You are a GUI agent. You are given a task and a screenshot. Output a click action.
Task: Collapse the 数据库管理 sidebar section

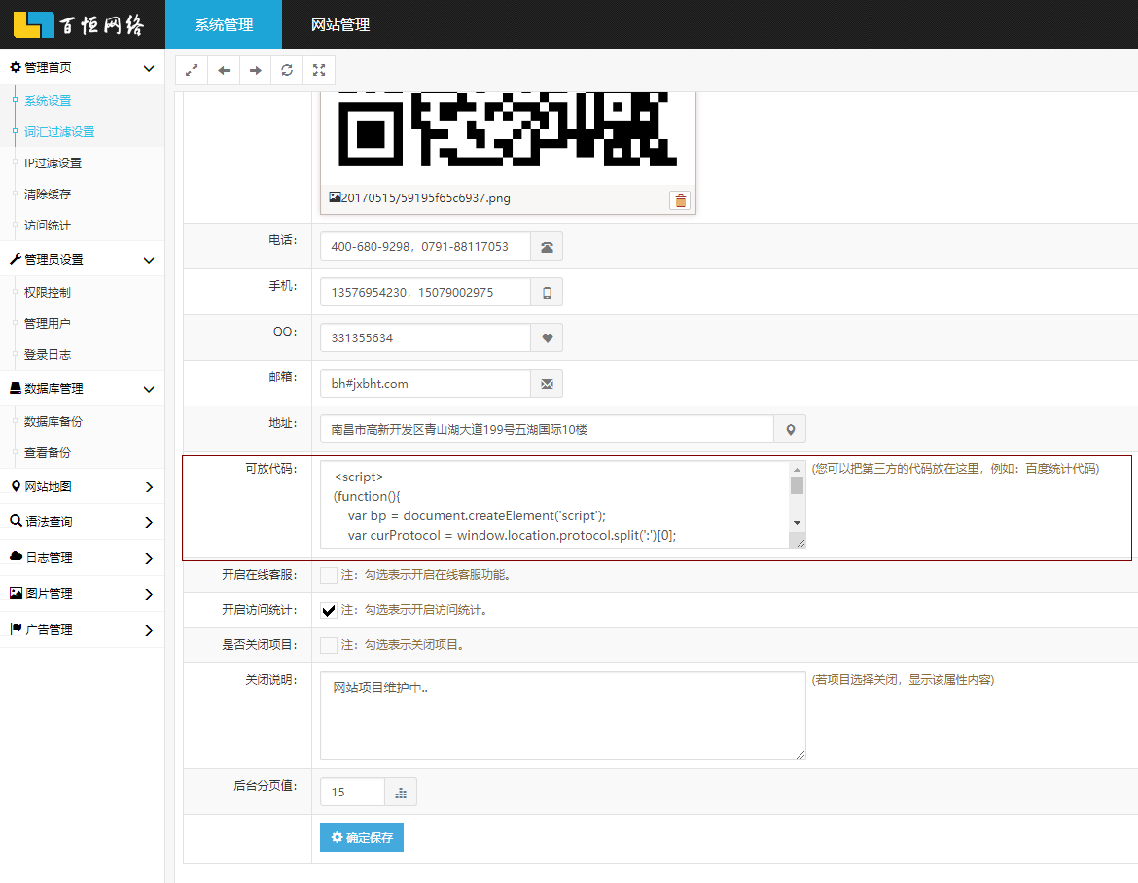coord(149,389)
